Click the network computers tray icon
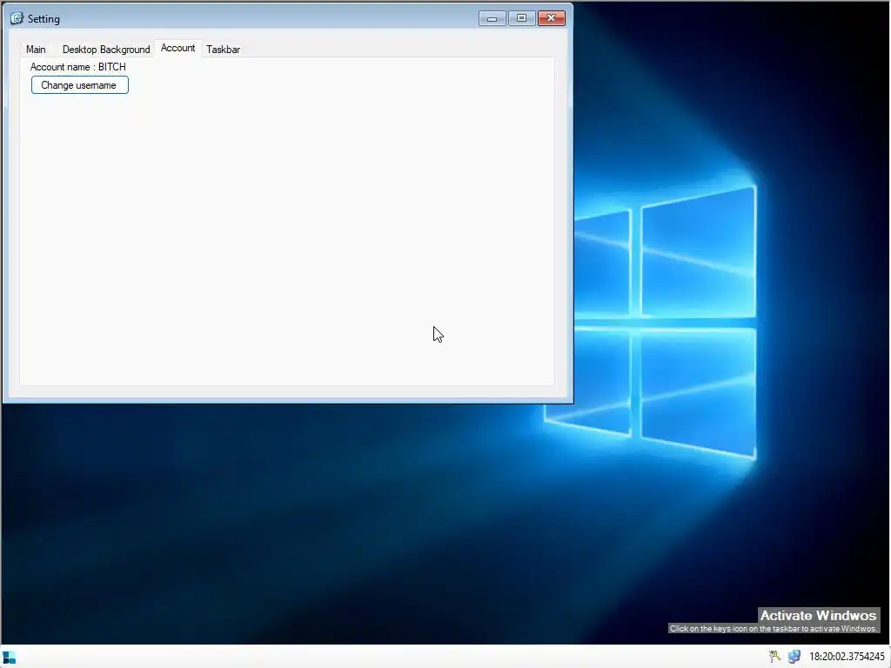Image resolution: width=891 pixels, height=668 pixels. (x=794, y=657)
